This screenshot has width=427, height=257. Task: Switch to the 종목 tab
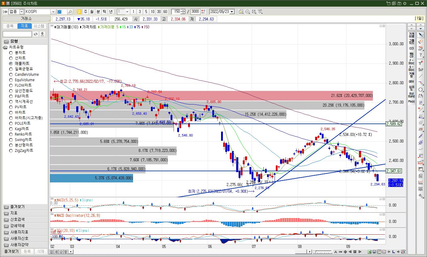[10, 26]
